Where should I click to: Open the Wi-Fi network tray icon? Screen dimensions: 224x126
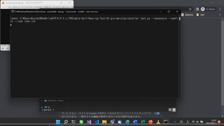(193, 122)
